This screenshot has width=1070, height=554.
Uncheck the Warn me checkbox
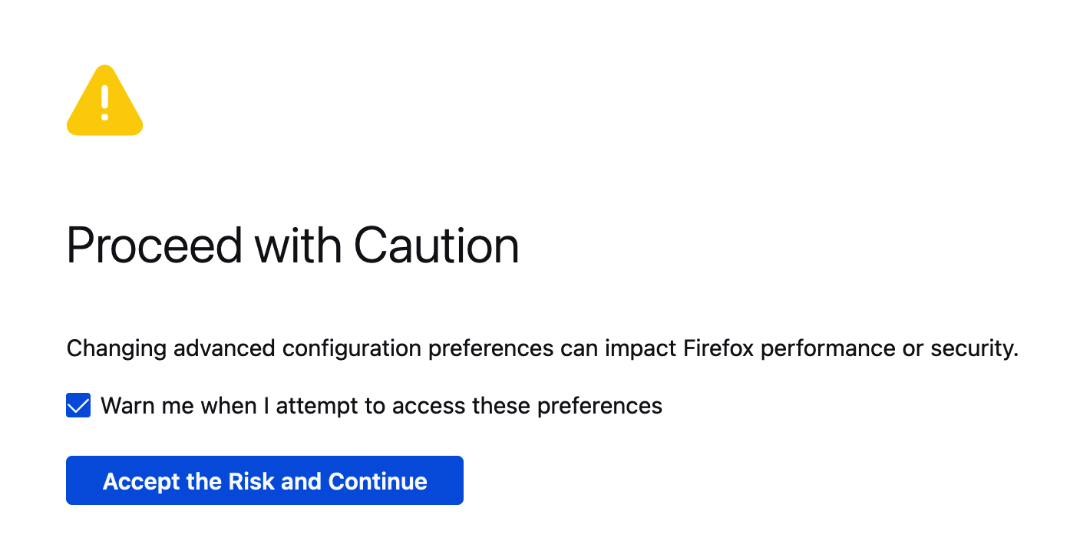coord(78,406)
